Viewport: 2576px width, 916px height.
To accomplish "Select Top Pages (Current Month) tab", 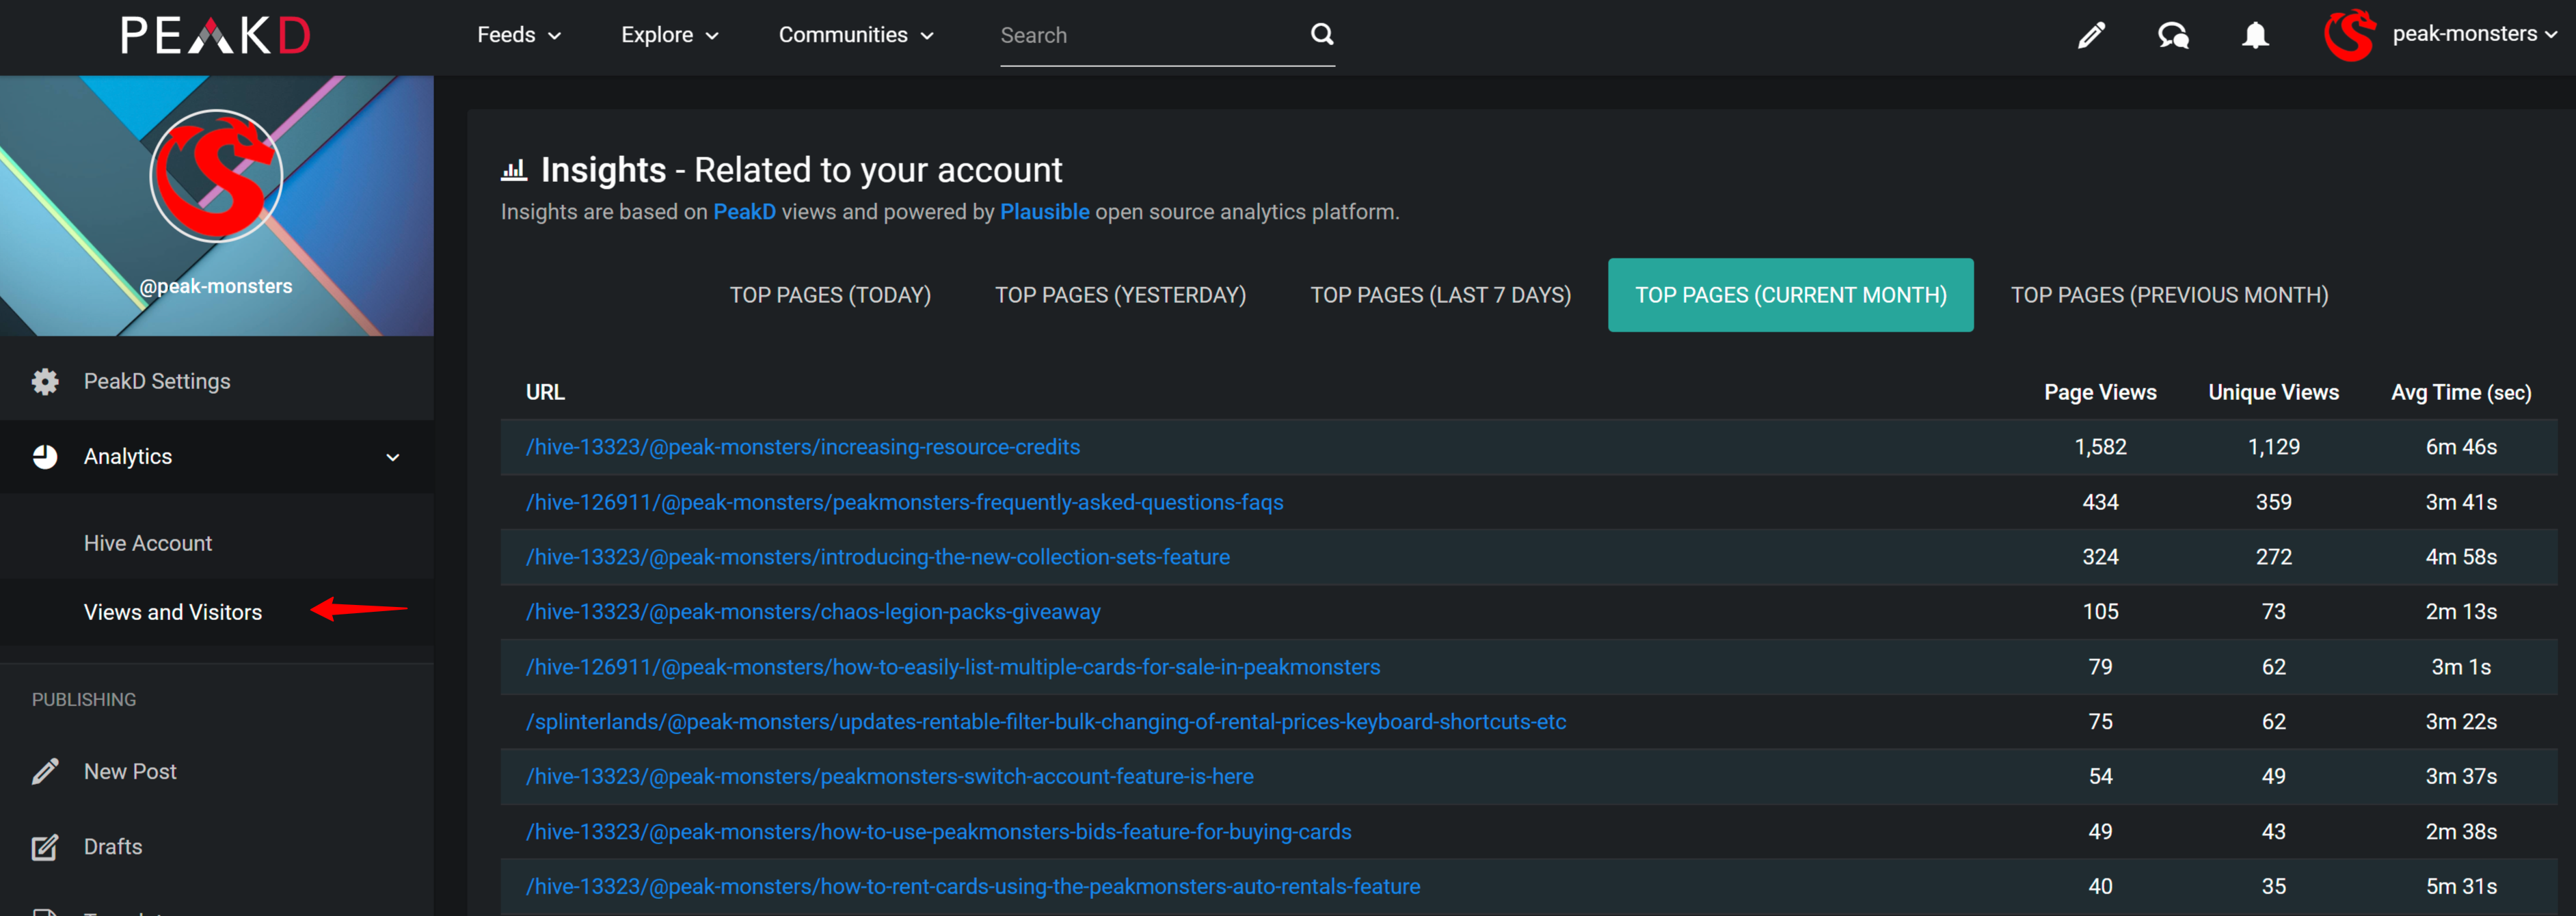I will (1790, 295).
